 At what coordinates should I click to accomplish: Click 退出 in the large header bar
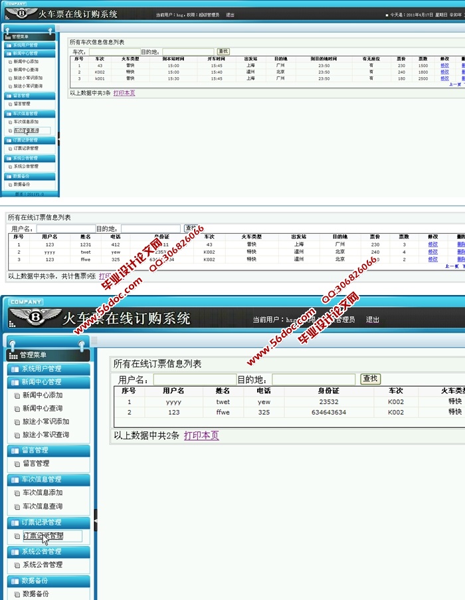(373, 320)
